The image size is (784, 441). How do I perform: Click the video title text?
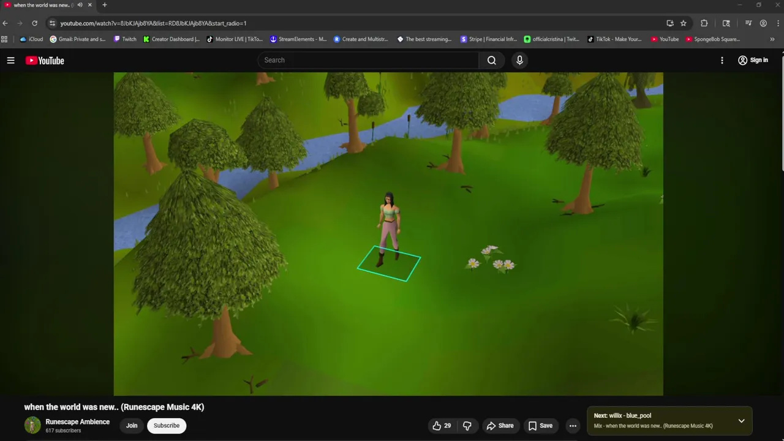click(114, 407)
